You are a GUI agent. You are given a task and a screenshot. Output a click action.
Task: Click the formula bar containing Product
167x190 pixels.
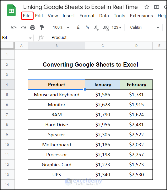point(106,38)
